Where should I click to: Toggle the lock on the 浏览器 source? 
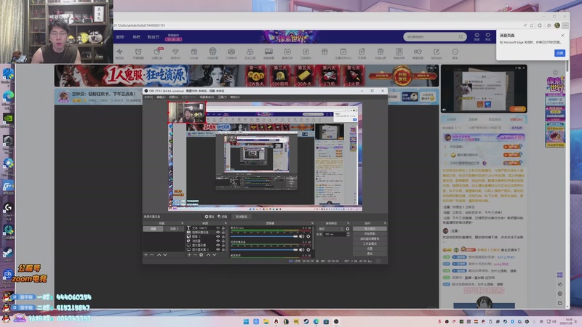223,241
